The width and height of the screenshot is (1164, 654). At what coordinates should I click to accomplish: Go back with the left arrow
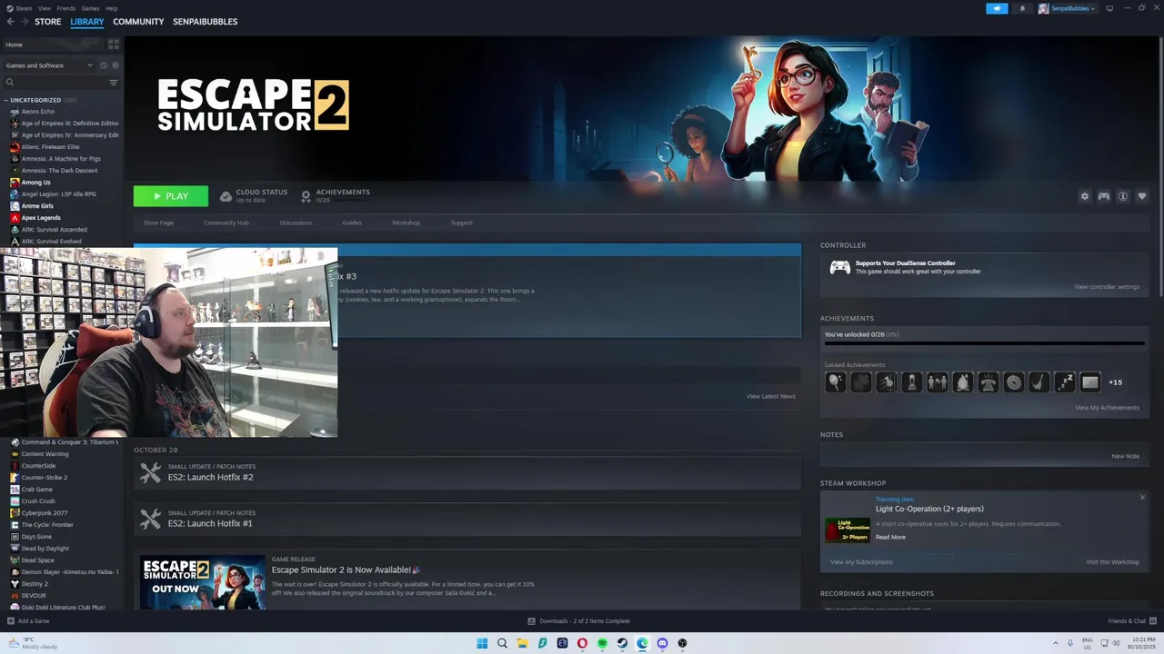tap(11, 22)
